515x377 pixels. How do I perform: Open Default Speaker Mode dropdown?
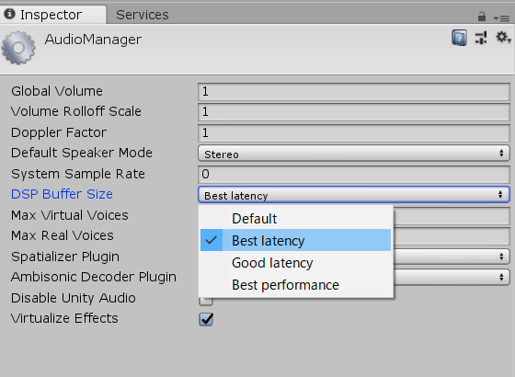(x=354, y=154)
